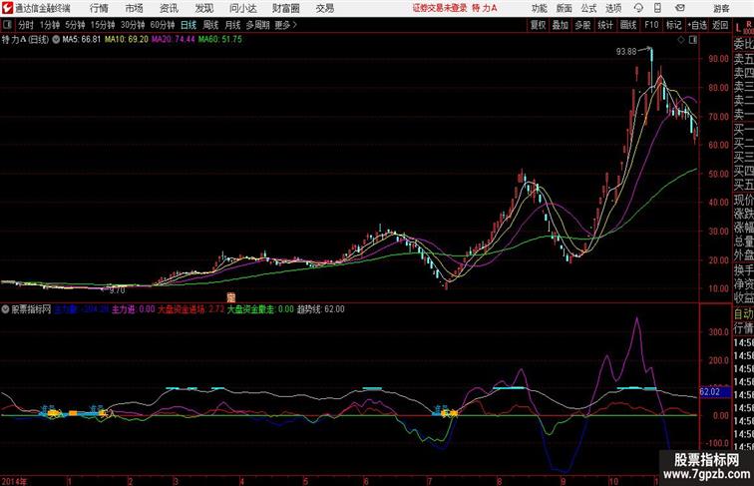This screenshot has width=754, height=486.
Task: Click the 2014年 date label on time axis
Action: 14,481
